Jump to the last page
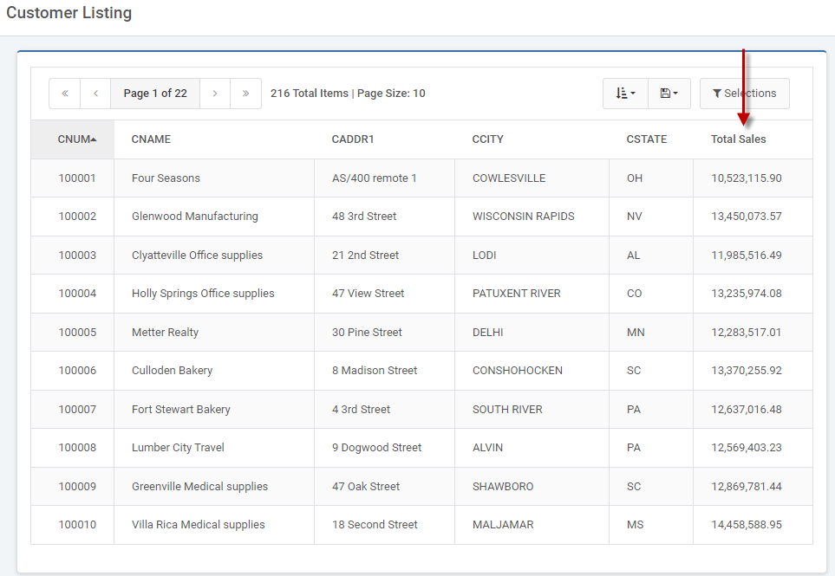The height and width of the screenshot is (576, 835). [x=245, y=94]
